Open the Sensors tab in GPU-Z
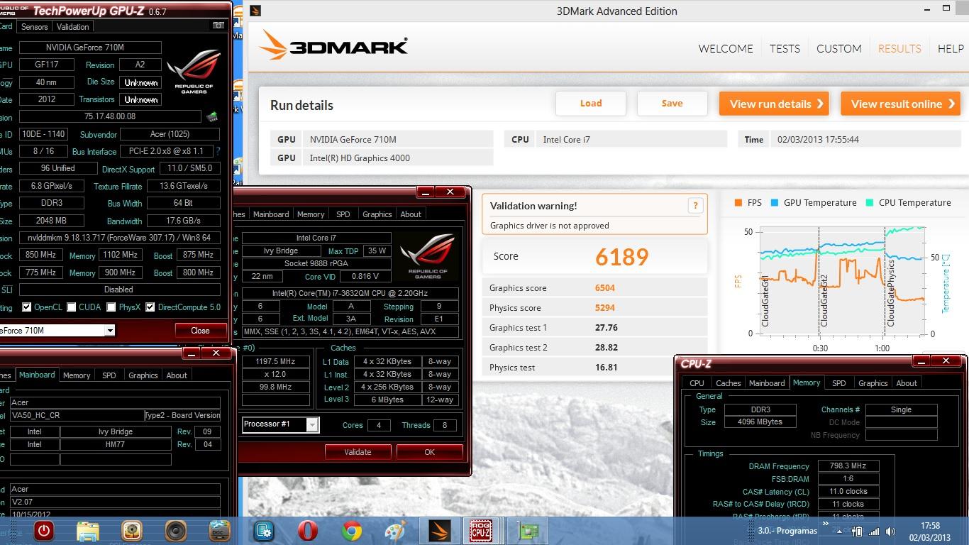 34,27
